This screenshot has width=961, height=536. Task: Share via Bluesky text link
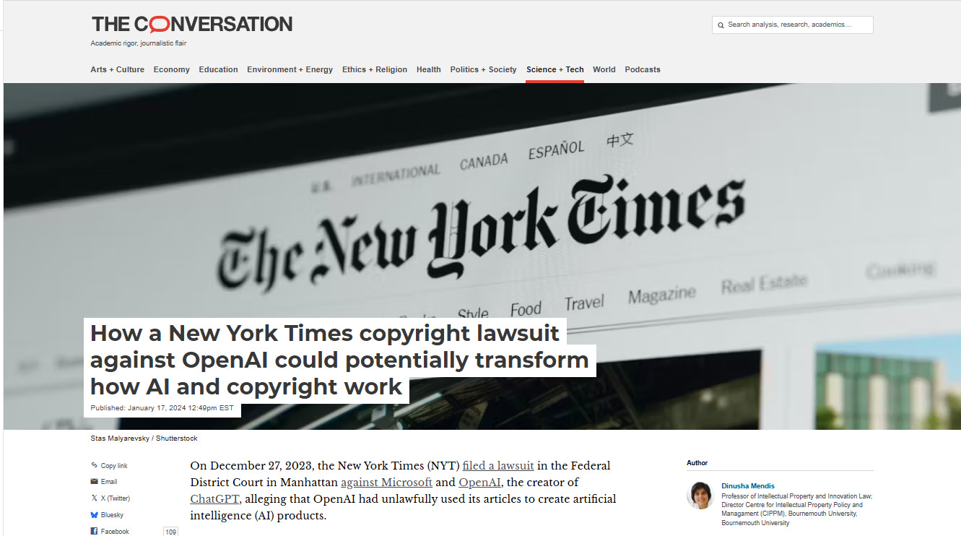click(112, 515)
